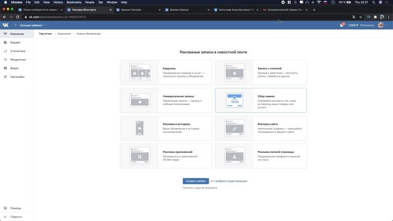The image size is (393, 221).
Task: Click the Сбор заявок form thumbnail
Action: [x=235, y=100]
